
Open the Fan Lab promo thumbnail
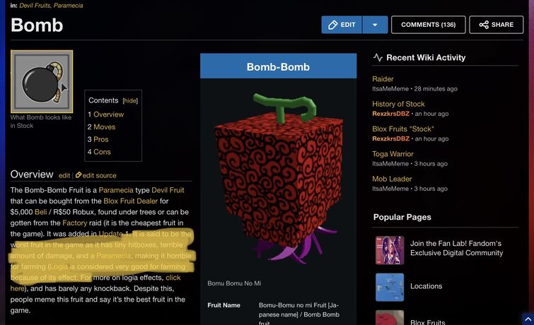390,250
